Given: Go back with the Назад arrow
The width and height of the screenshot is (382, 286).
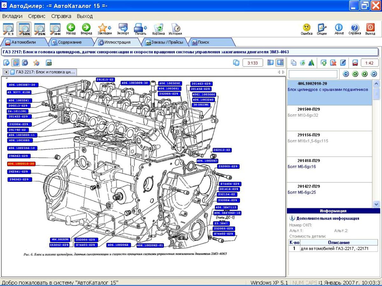Looking at the screenshot, I should [x=71, y=29].
